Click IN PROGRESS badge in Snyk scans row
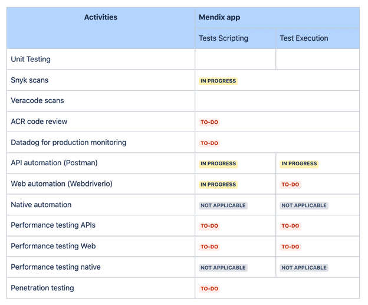This screenshot has width=368, height=305. pyautogui.click(x=218, y=81)
